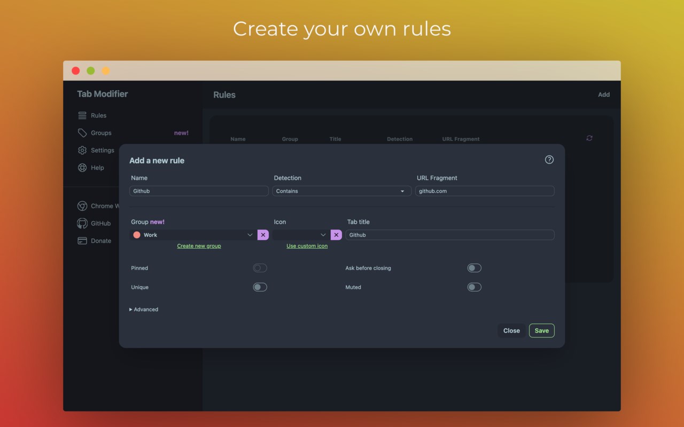Image resolution: width=684 pixels, height=427 pixels.
Task: Click the Help lifebuoy icon in sidebar
Action: coord(82,168)
